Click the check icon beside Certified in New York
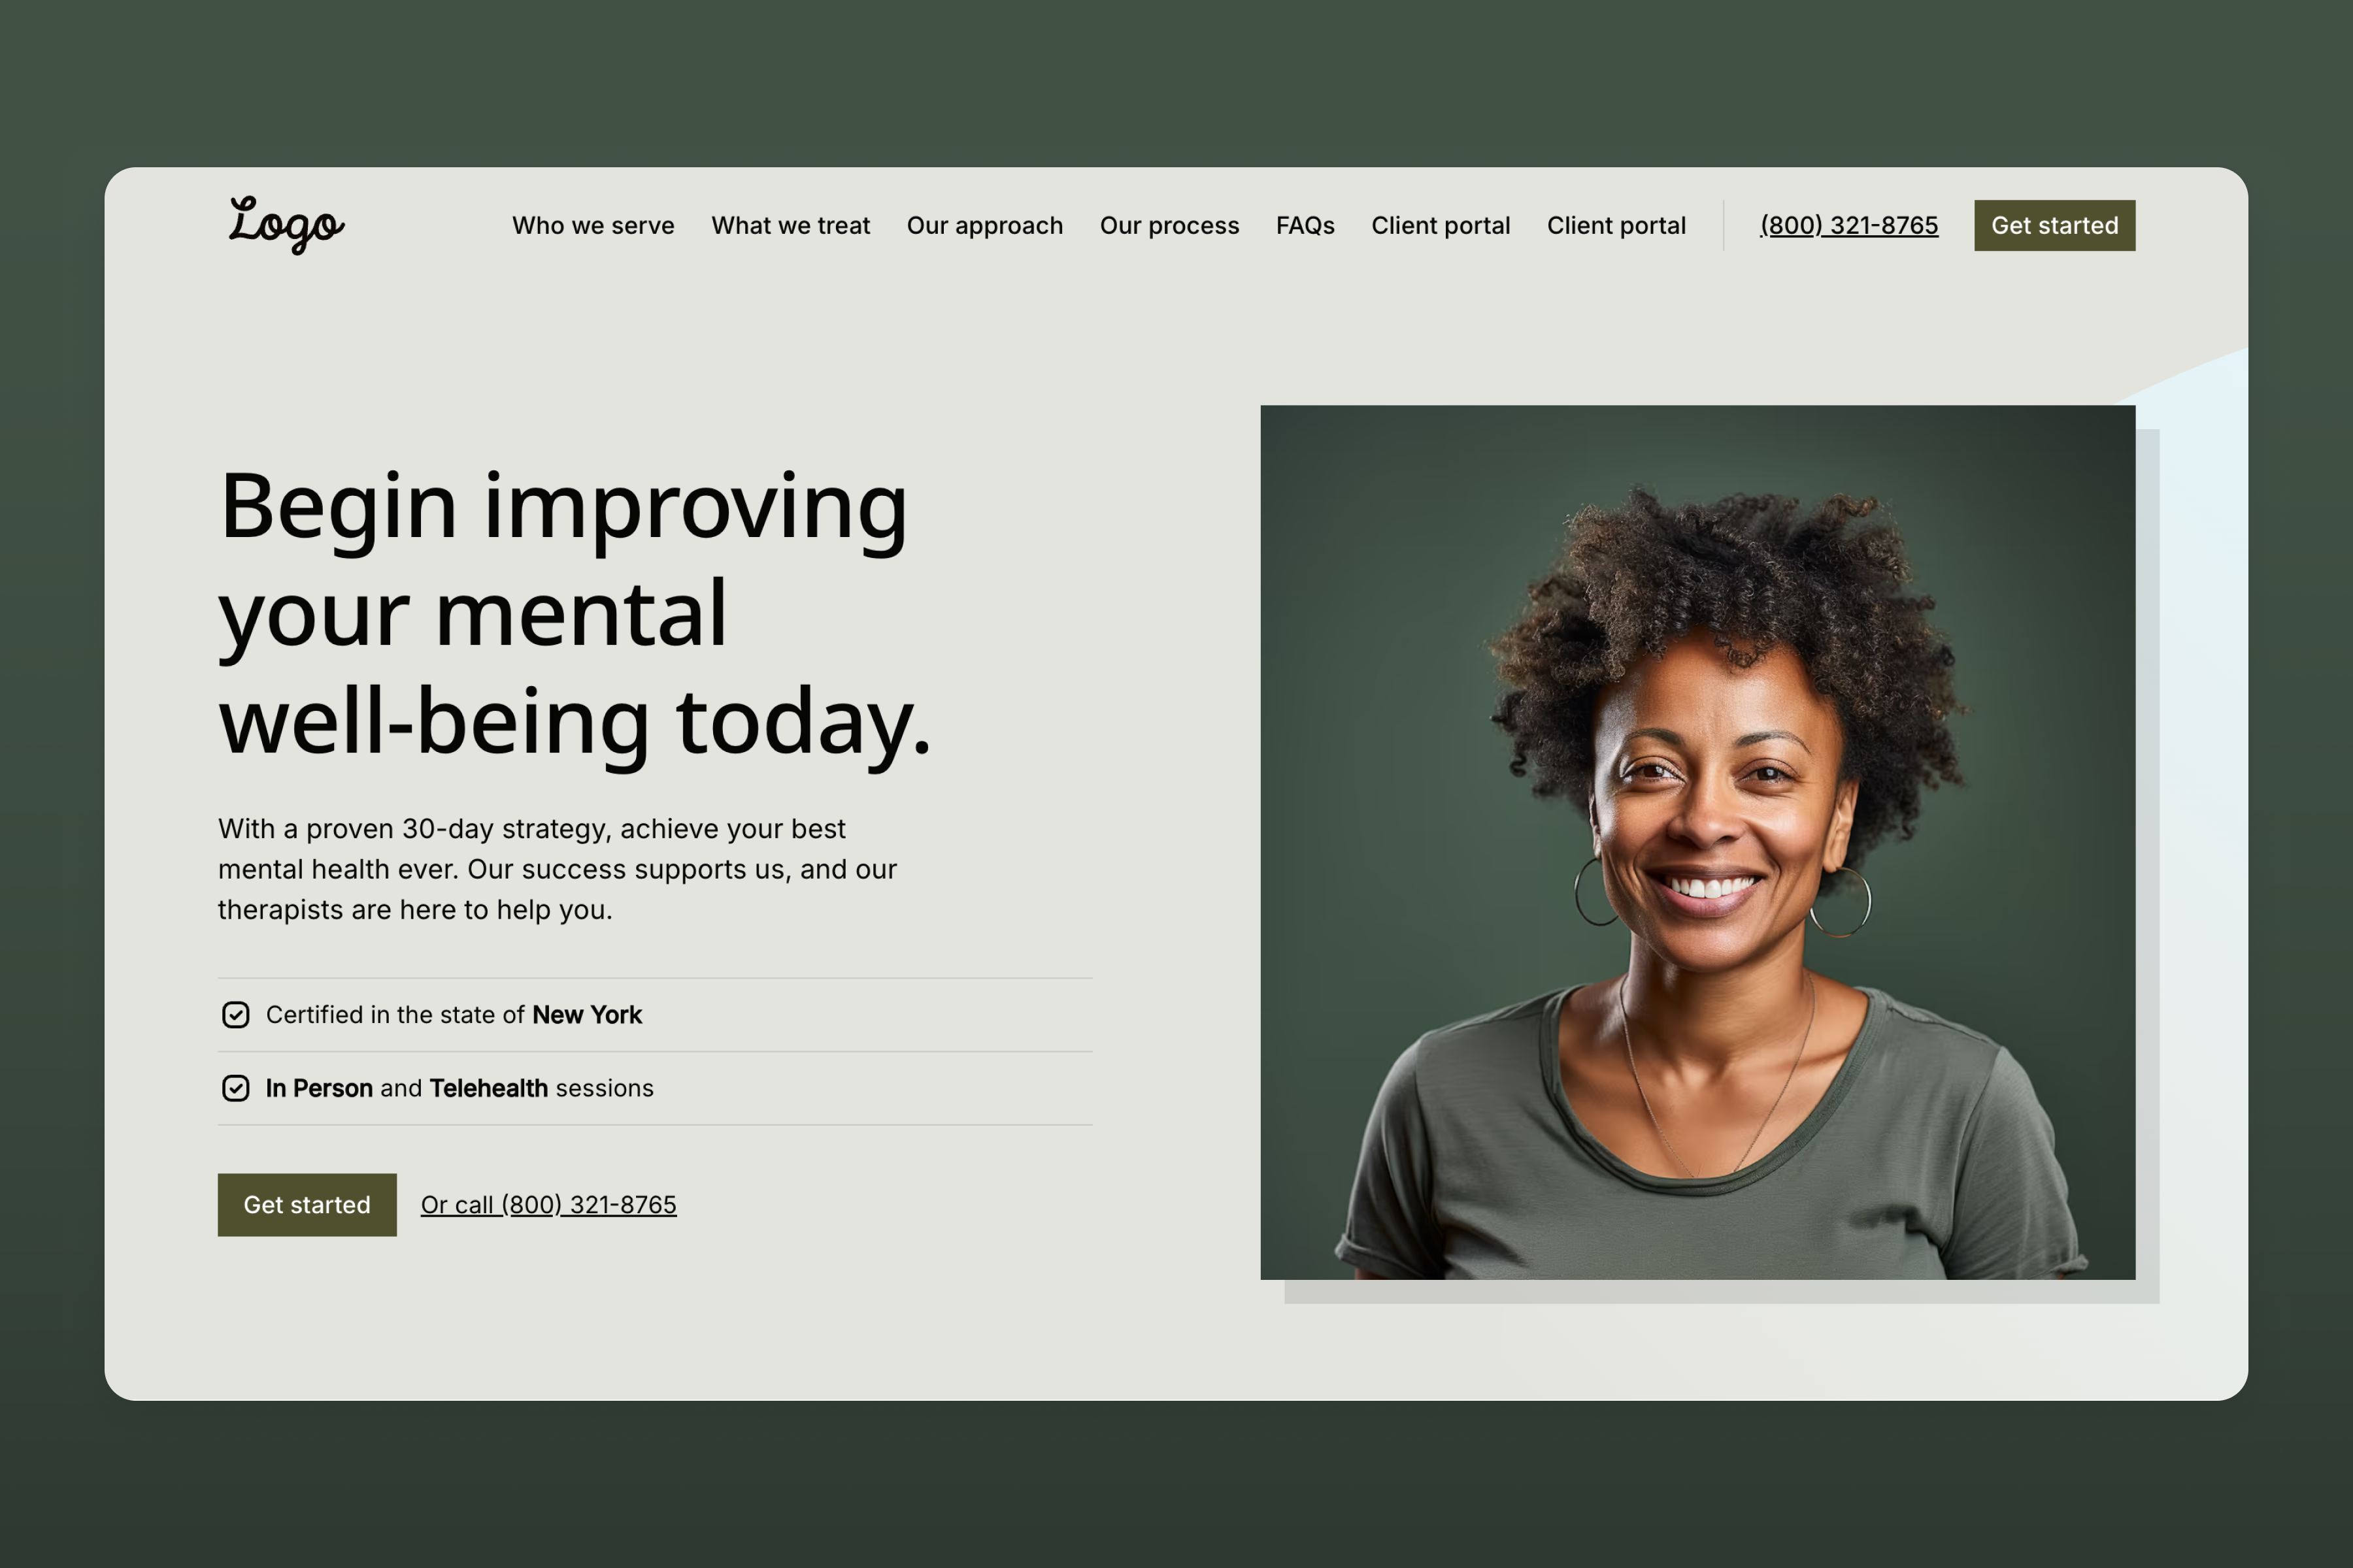The height and width of the screenshot is (1568, 2353). click(236, 1015)
